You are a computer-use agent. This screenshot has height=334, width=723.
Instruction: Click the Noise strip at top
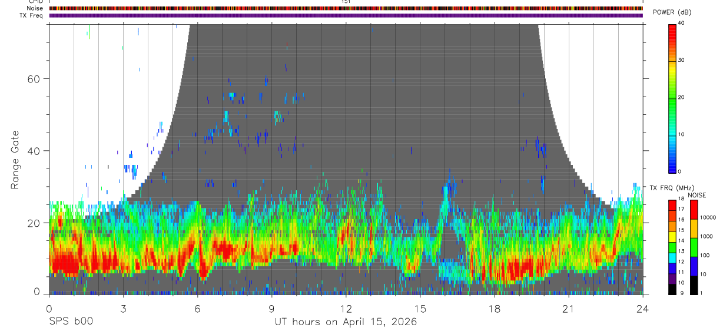[346, 9]
